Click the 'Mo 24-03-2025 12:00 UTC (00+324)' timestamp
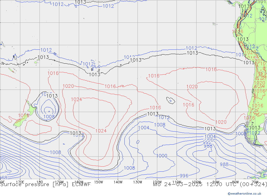The width and height of the screenshot is (267, 196). click(x=210, y=185)
